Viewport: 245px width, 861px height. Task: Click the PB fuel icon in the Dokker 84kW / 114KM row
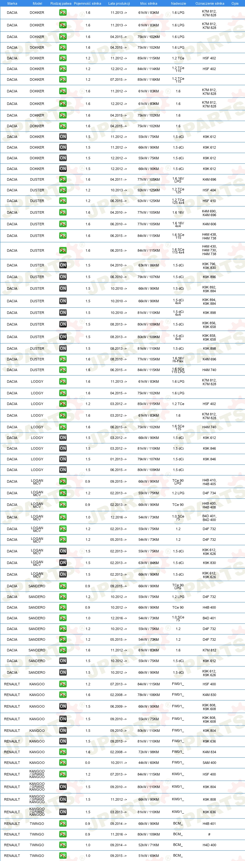click(63, 69)
